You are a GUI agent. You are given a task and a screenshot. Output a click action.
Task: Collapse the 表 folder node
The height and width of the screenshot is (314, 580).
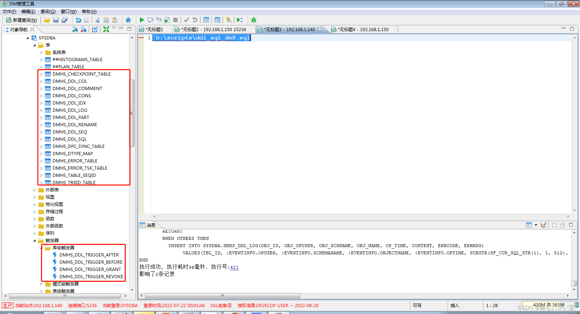(34, 45)
